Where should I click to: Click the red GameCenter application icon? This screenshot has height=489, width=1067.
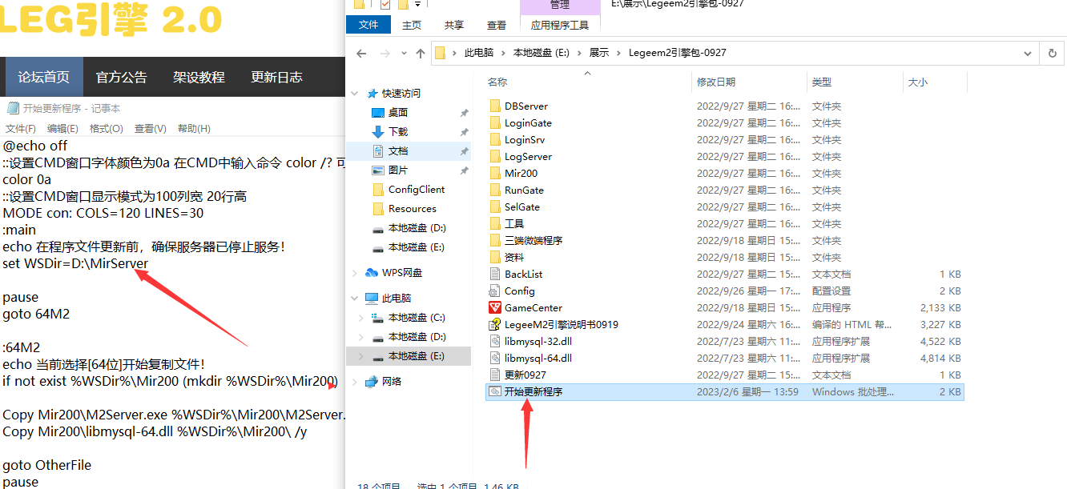(x=495, y=308)
